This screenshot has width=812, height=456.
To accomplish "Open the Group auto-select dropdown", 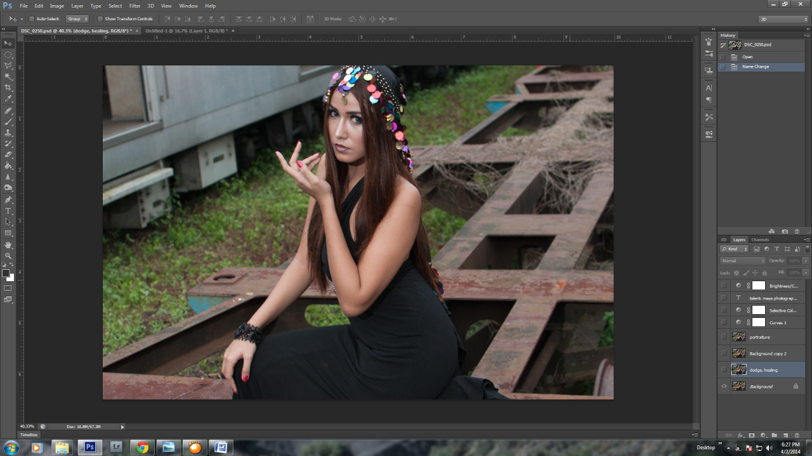I will click(78, 19).
